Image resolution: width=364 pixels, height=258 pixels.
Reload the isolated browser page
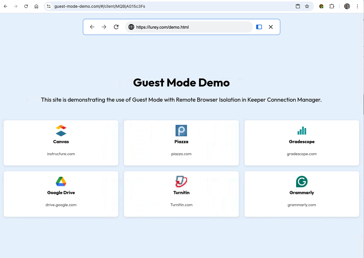pos(116,27)
